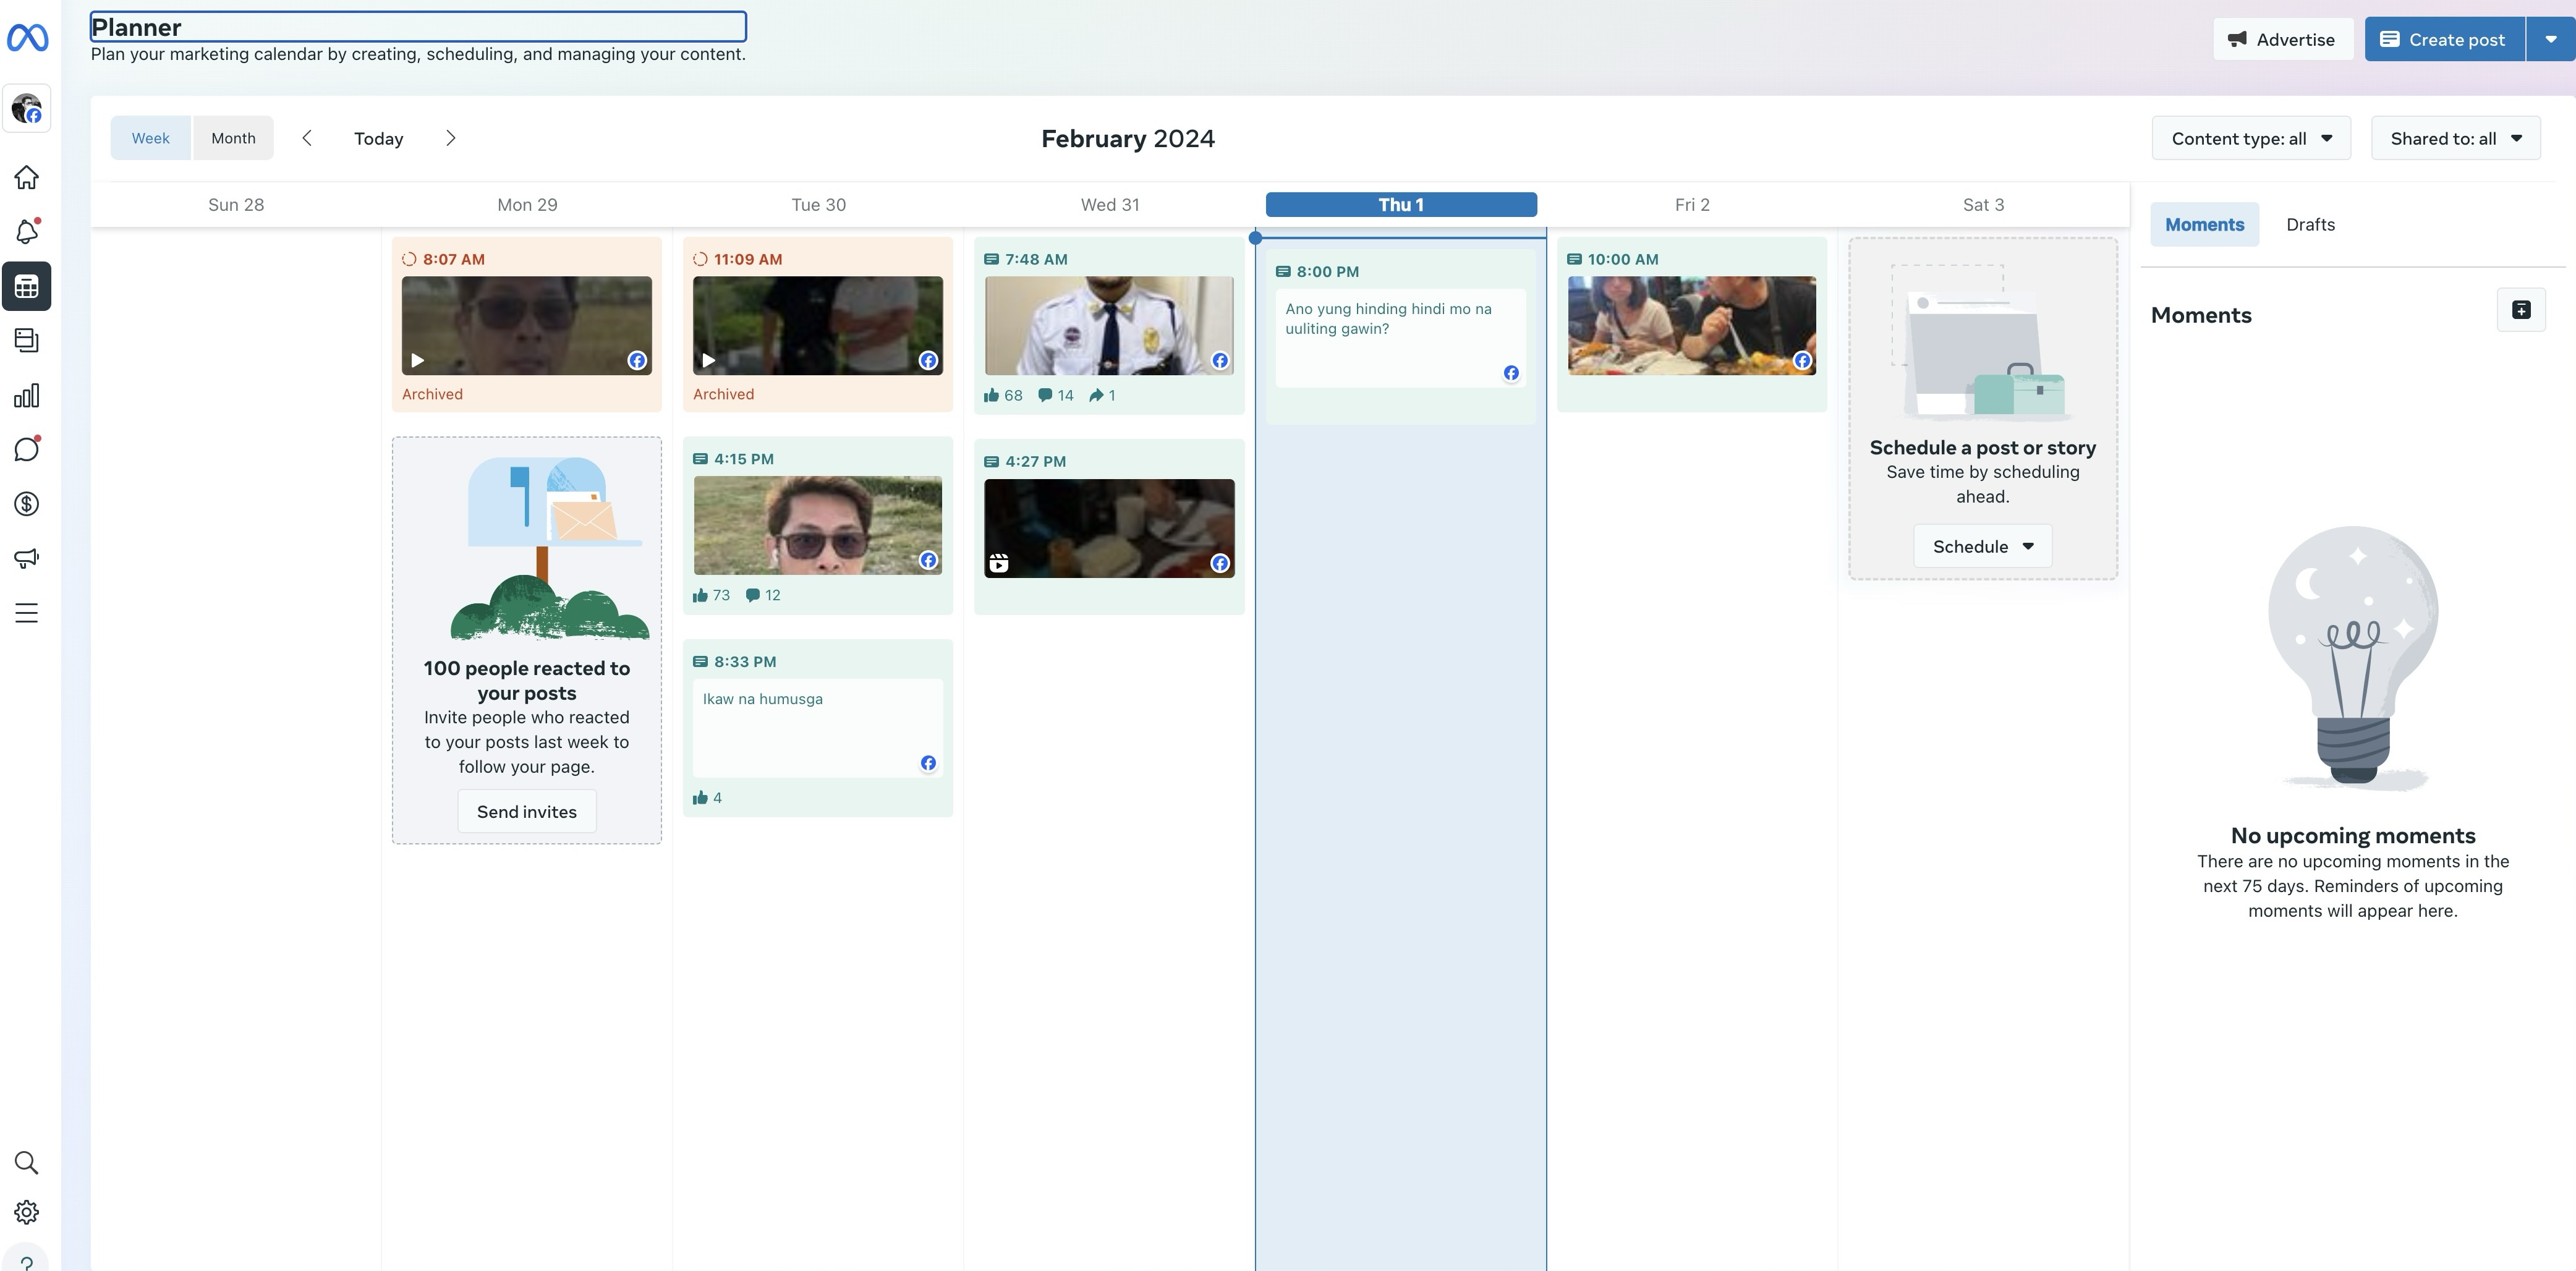Open the Create post dropdown arrow
This screenshot has height=1271, width=2576.
(2550, 39)
